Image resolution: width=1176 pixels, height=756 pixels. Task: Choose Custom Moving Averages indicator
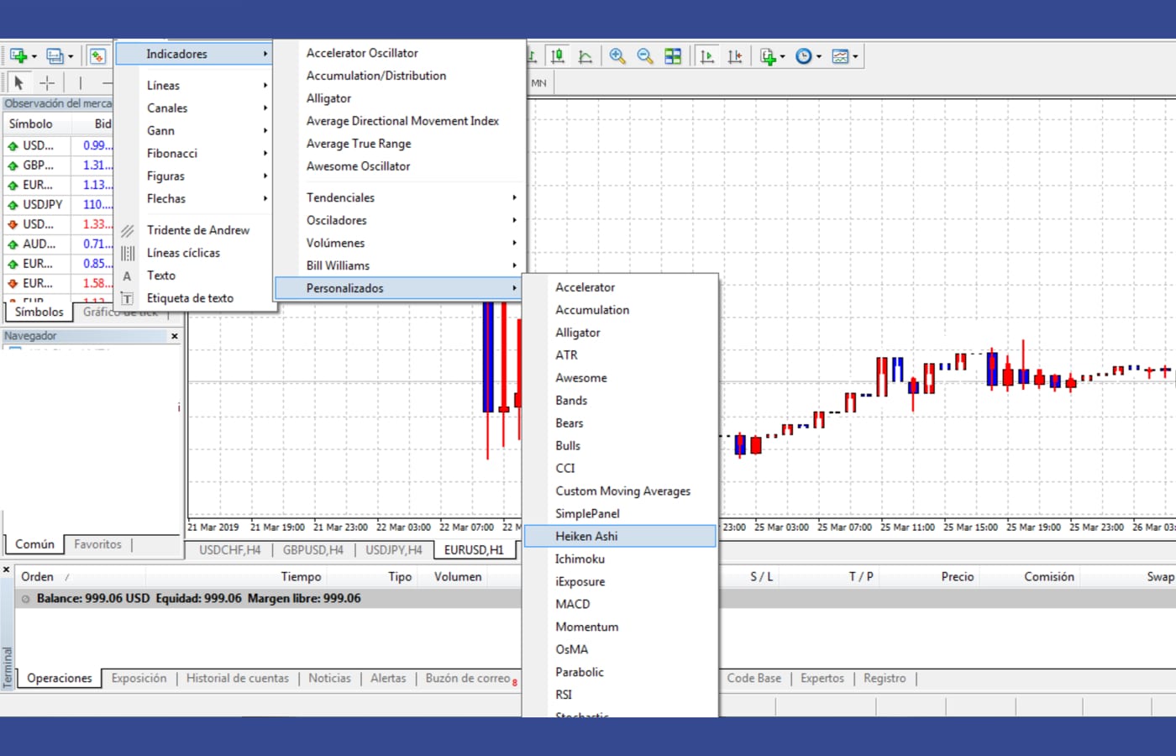tap(620, 491)
